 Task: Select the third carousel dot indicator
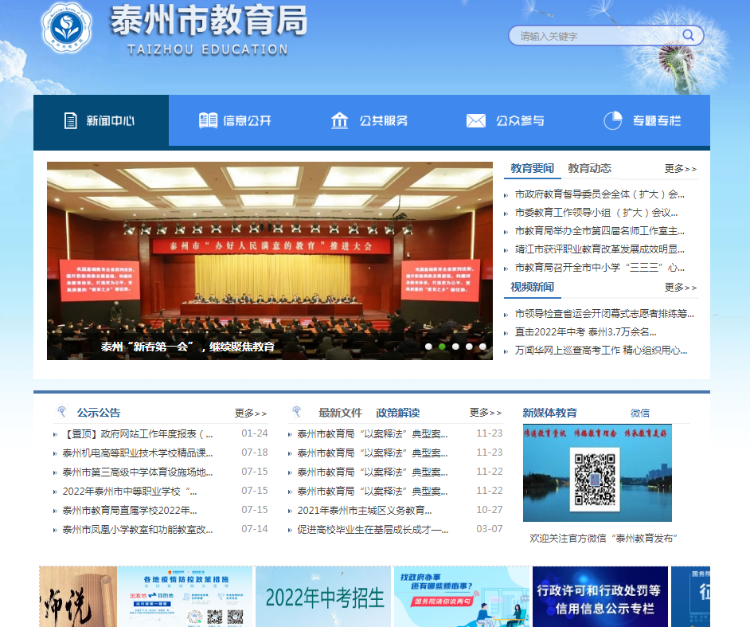(x=455, y=347)
